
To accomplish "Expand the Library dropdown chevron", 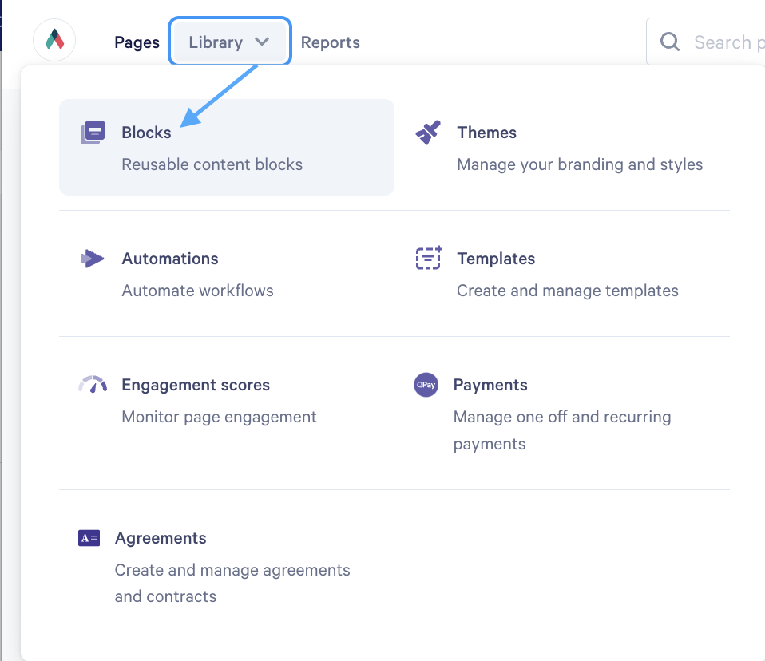I will (x=262, y=42).
